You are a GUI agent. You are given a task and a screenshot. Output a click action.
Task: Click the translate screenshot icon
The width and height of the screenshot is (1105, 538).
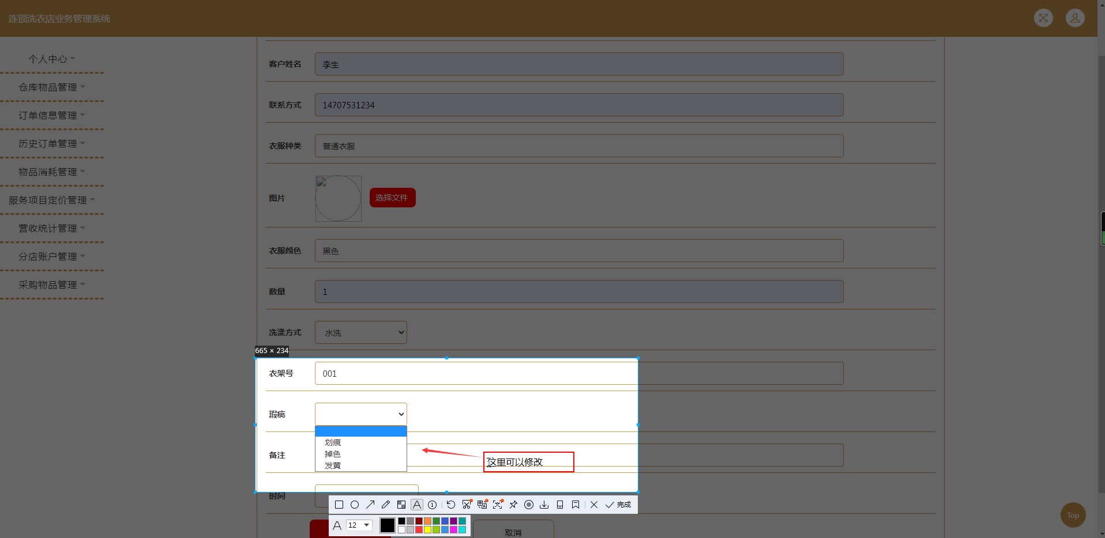point(483,504)
